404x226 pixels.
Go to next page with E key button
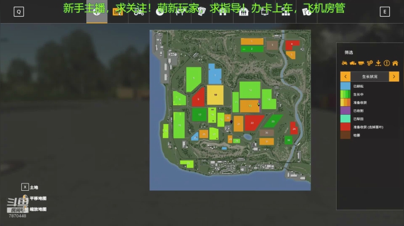pos(385,12)
